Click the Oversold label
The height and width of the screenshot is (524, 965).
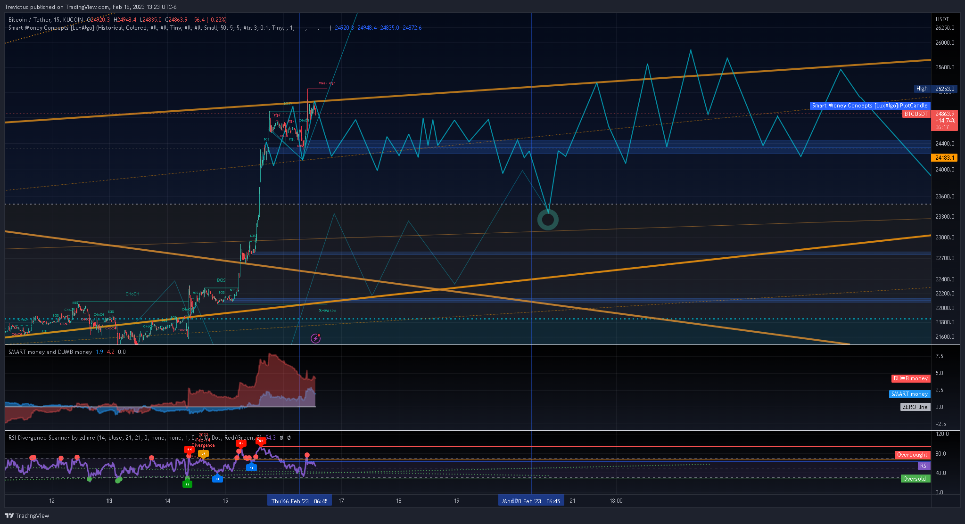(915, 479)
